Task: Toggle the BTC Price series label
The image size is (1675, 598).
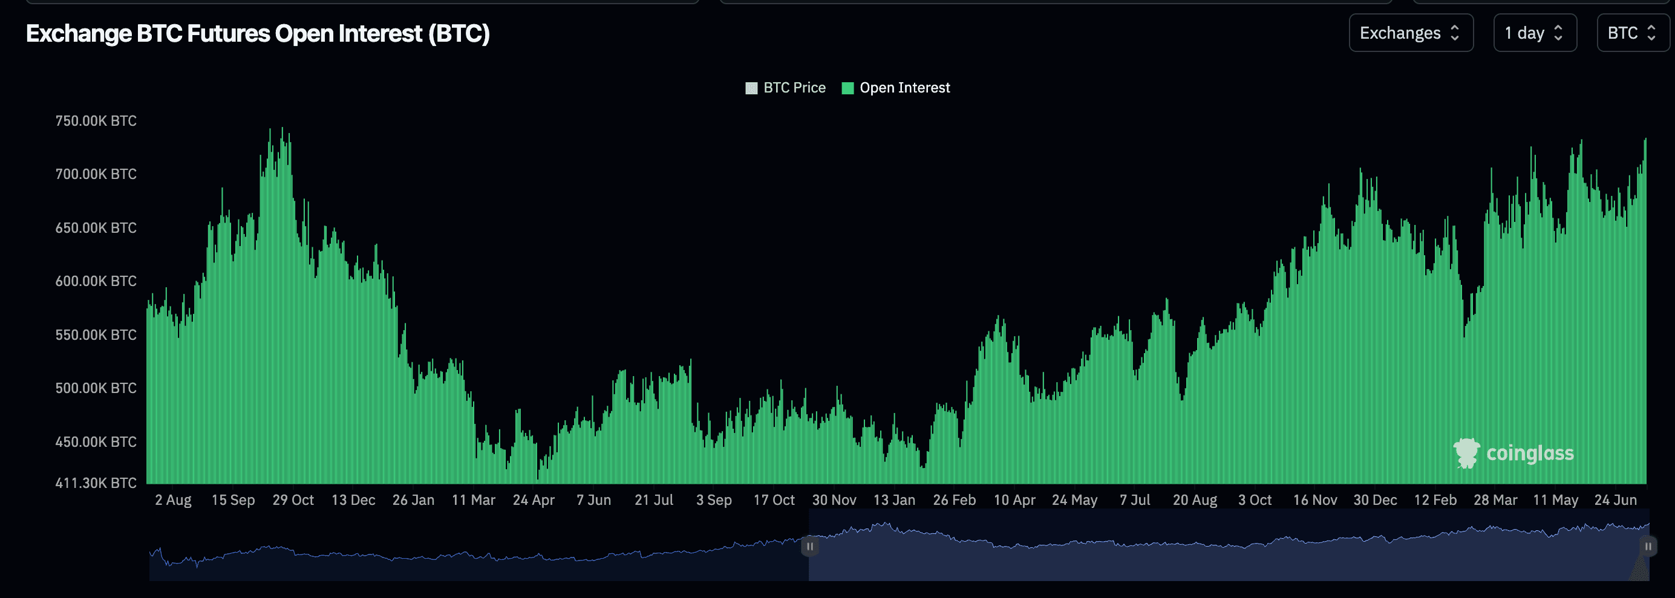Action: (794, 88)
